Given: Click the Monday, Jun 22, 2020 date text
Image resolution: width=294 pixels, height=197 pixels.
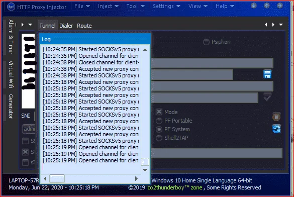Looking at the screenshot, I should click(x=54, y=187).
